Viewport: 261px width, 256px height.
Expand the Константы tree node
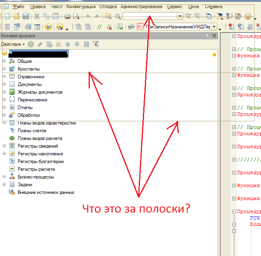pyautogui.click(x=4, y=69)
